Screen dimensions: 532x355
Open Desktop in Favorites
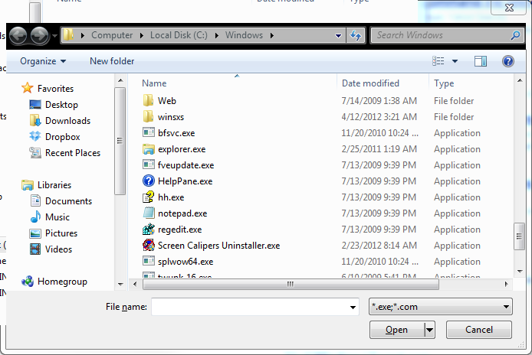(x=61, y=105)
